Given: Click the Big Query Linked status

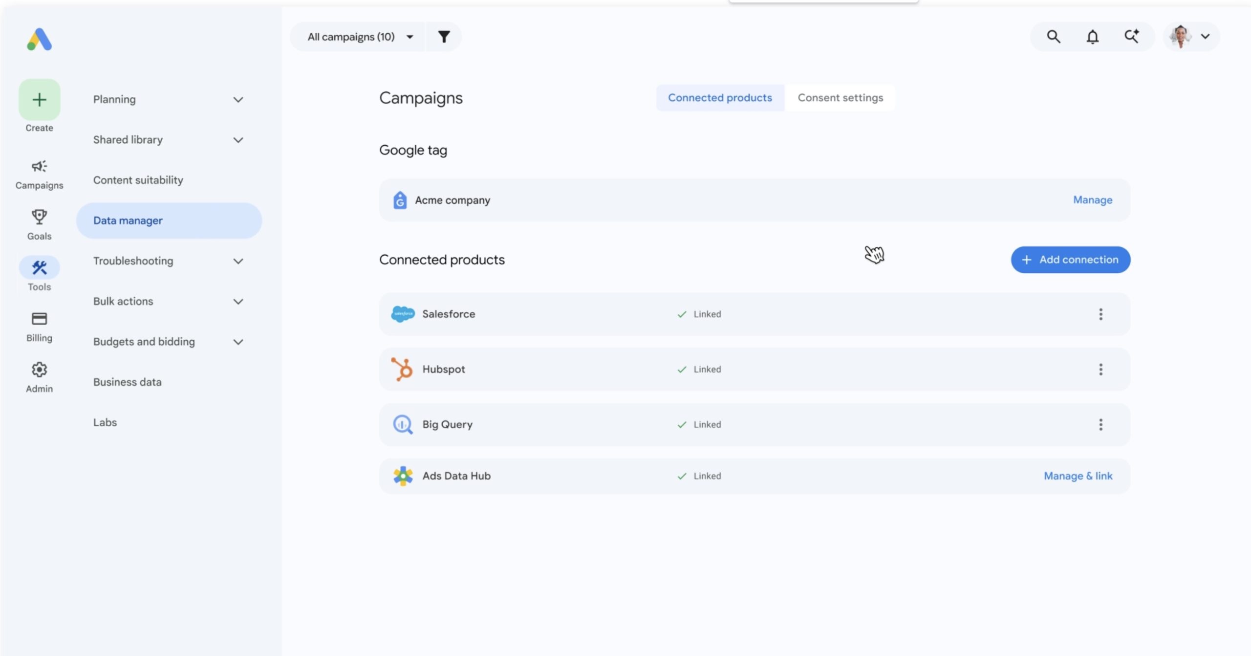Looking at the screenshot, I should 699,424.
